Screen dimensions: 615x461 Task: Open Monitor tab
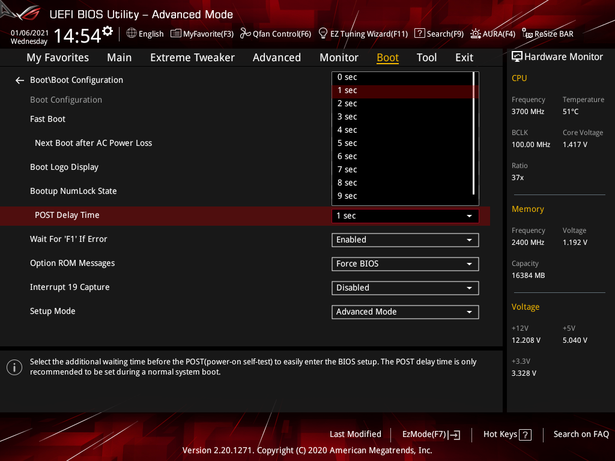[x=339, y=58]
